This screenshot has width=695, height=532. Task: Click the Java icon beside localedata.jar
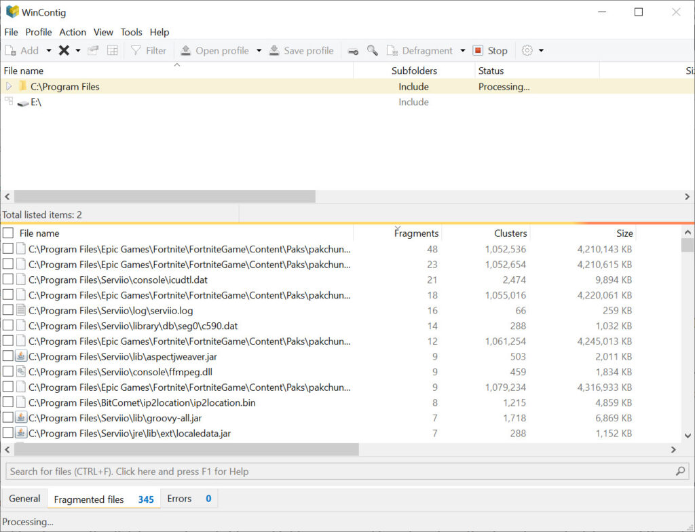[x=21, y=433]
